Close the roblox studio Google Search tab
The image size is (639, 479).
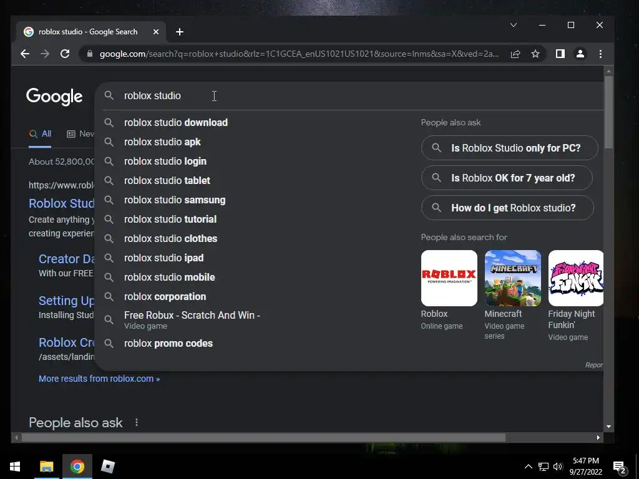[x=155, y=32]
